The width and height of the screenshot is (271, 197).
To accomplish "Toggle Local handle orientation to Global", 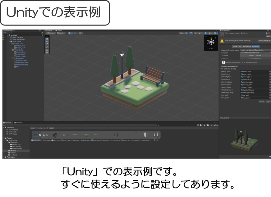I will pyautogui.click(x=61, y=33).
